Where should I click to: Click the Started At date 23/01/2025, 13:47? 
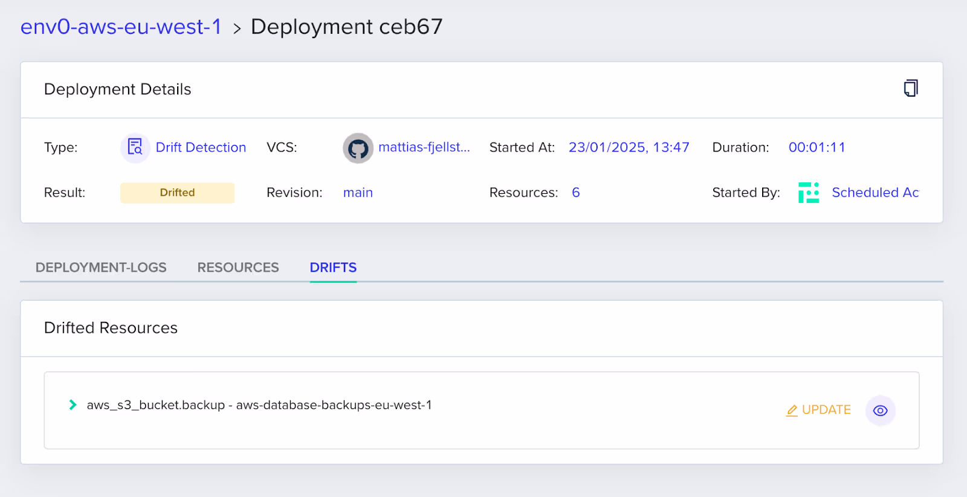(629, 147)
